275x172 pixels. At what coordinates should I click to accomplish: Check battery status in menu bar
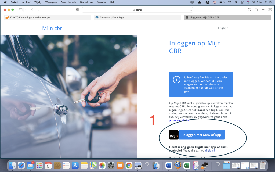[222, 2]
